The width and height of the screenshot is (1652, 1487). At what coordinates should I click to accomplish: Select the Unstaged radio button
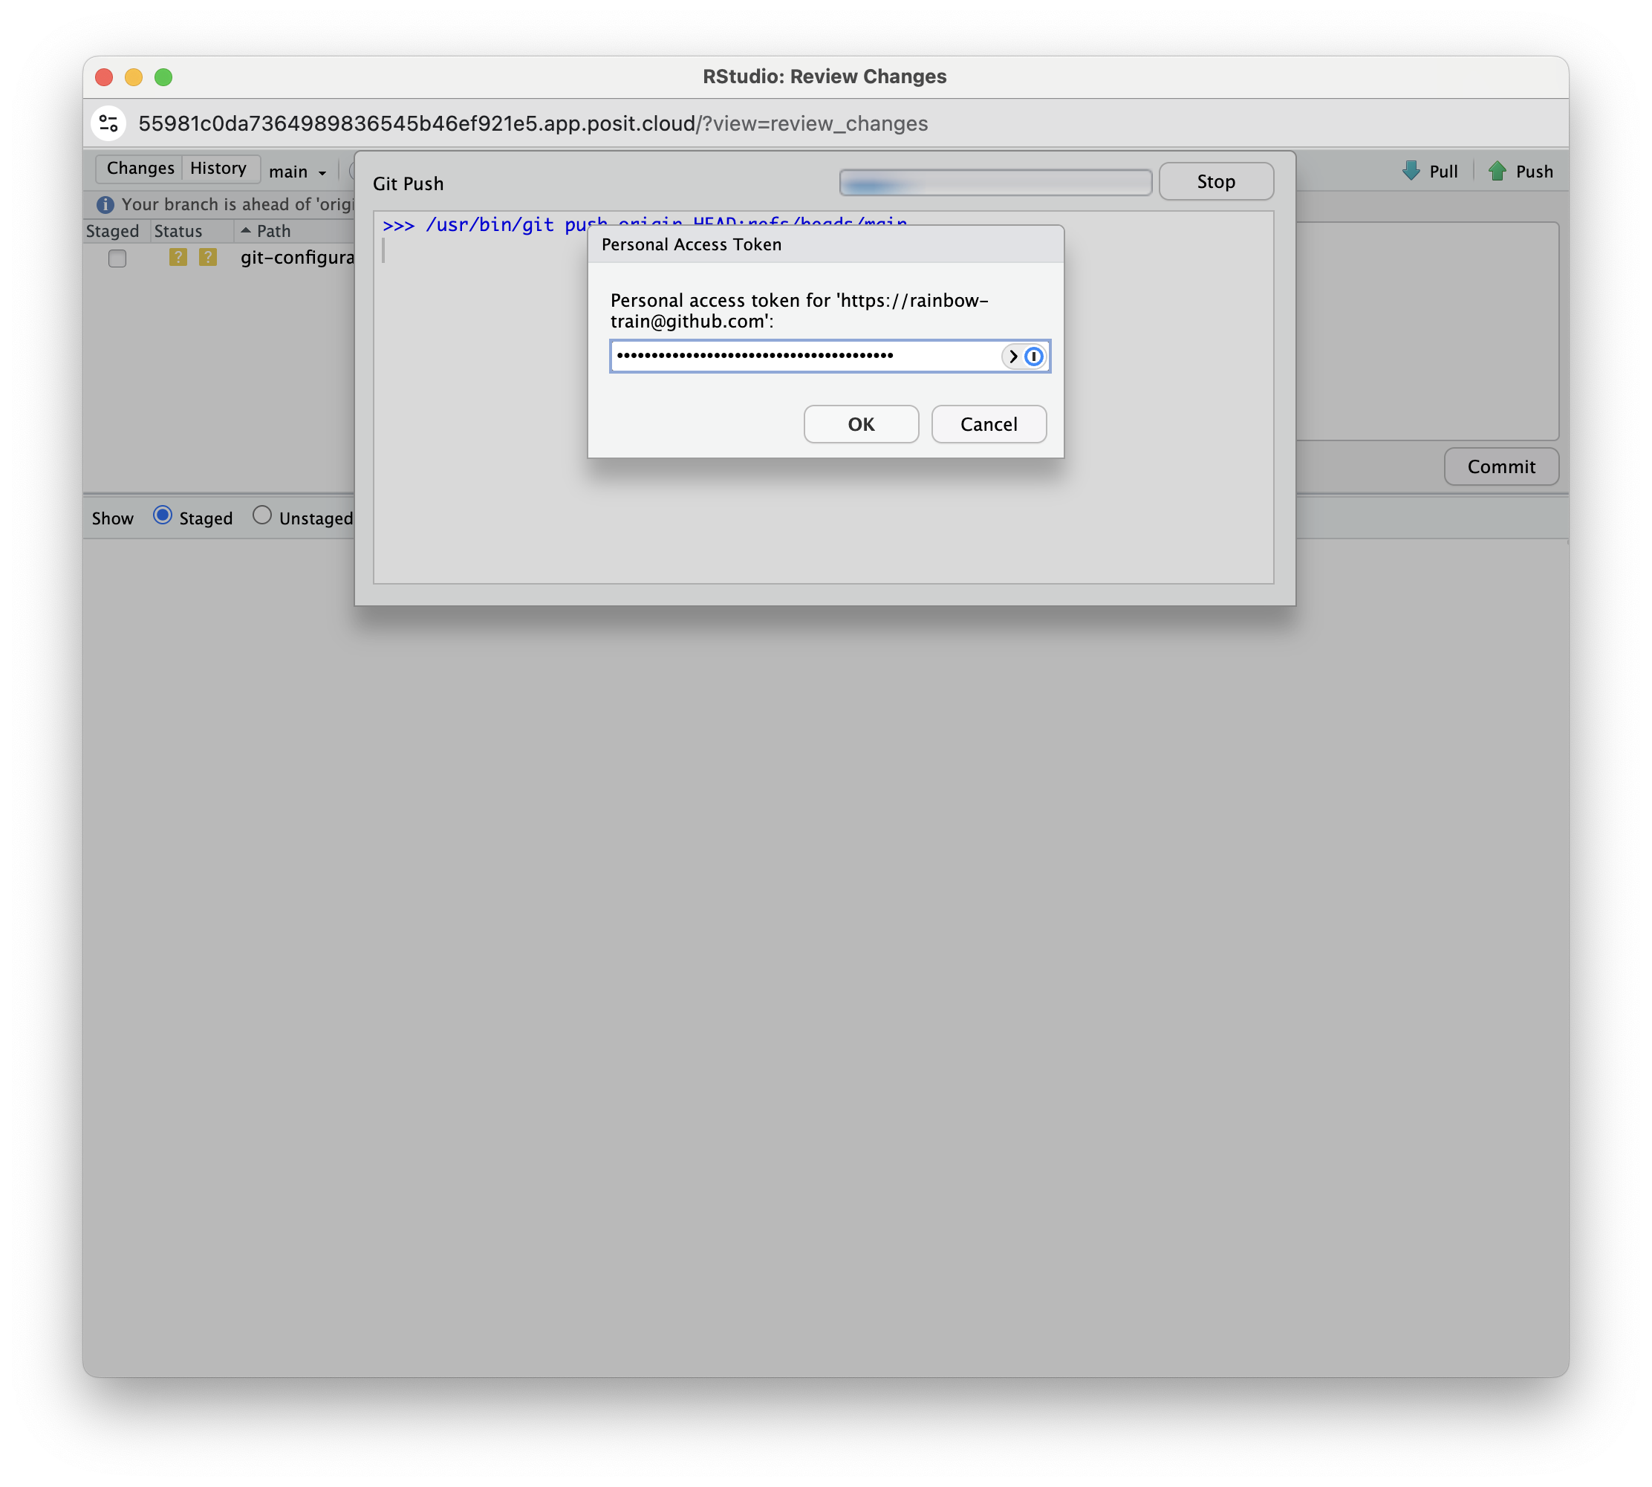coord(261,515)
